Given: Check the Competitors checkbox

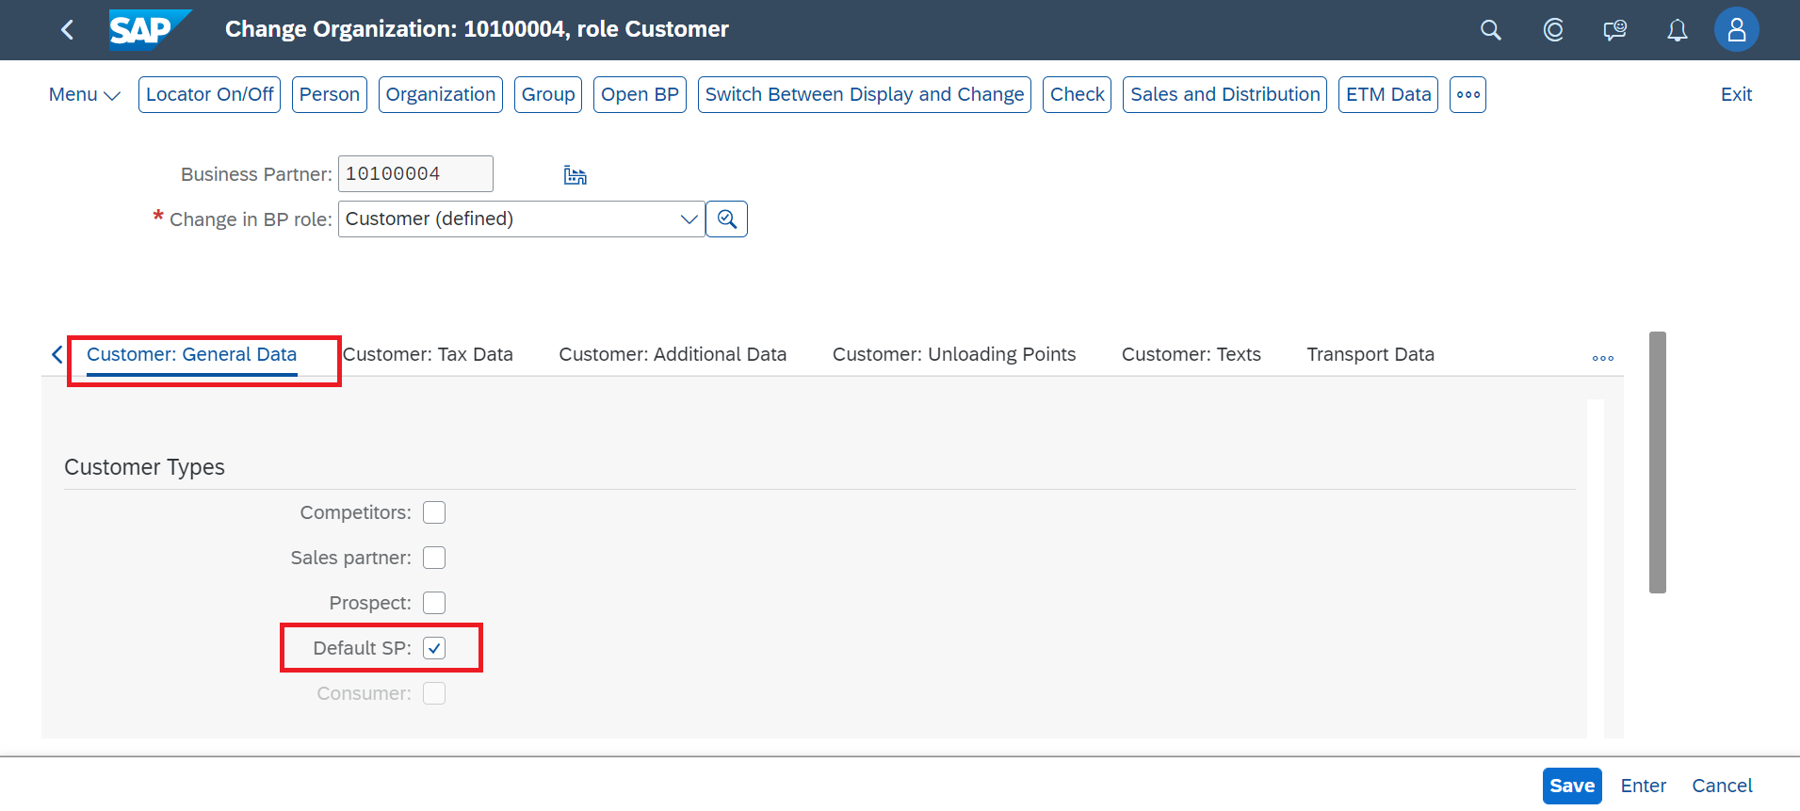Looking at the screenshot, I should click(434, 512).
